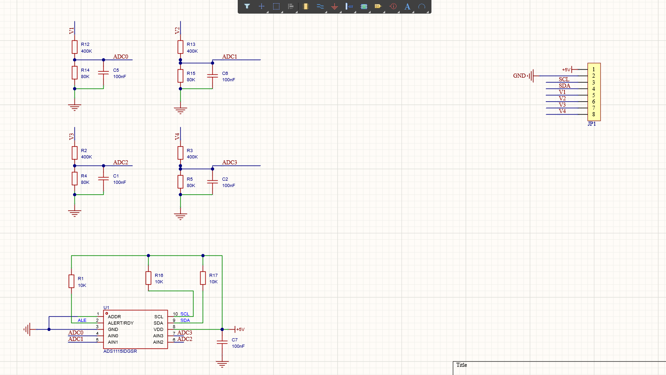Select resistor R2 symbol
Screen dimensions: 666x375
pyautogui.click(x=75, y=153)
